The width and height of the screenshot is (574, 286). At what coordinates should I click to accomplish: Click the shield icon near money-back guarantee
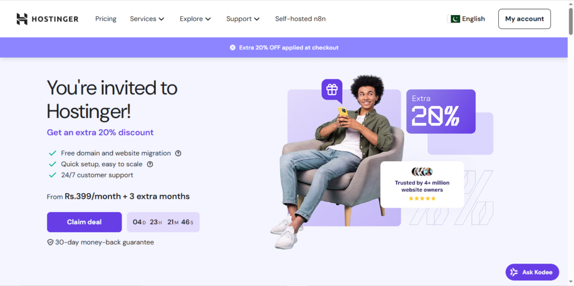tap(50, 242)
